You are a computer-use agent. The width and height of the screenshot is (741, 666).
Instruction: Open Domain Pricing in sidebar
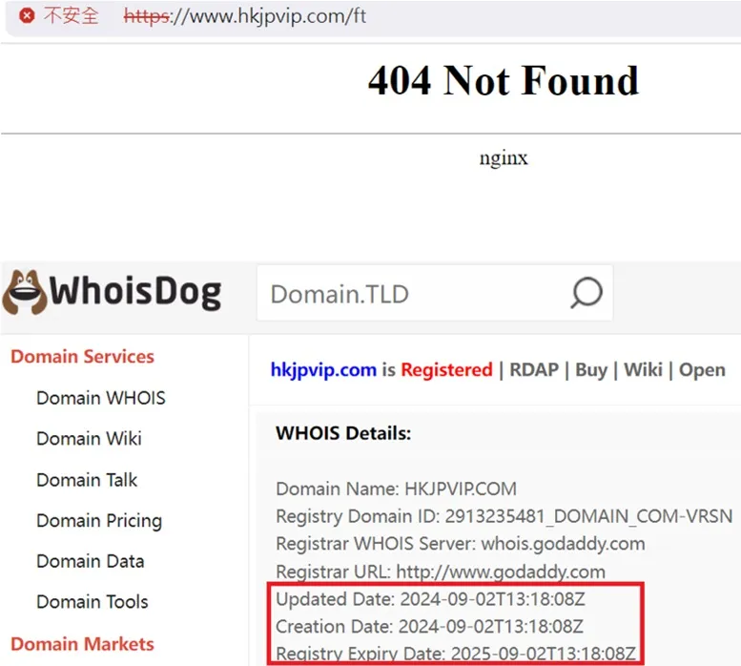point(99,521)
